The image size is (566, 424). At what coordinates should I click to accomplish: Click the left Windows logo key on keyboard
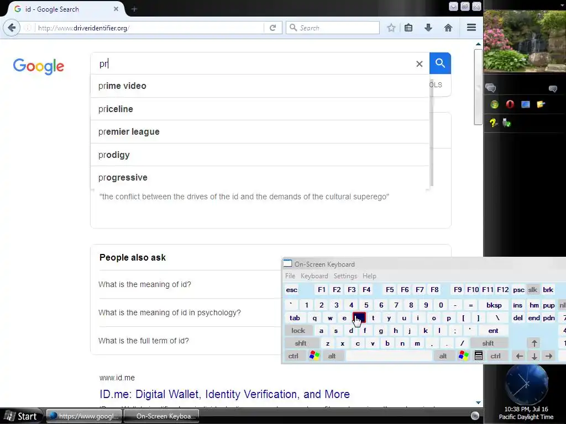tap(315, 356)
